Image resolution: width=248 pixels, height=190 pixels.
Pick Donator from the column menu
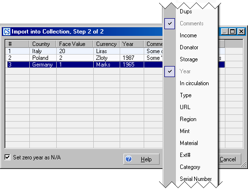click(189, 47)
